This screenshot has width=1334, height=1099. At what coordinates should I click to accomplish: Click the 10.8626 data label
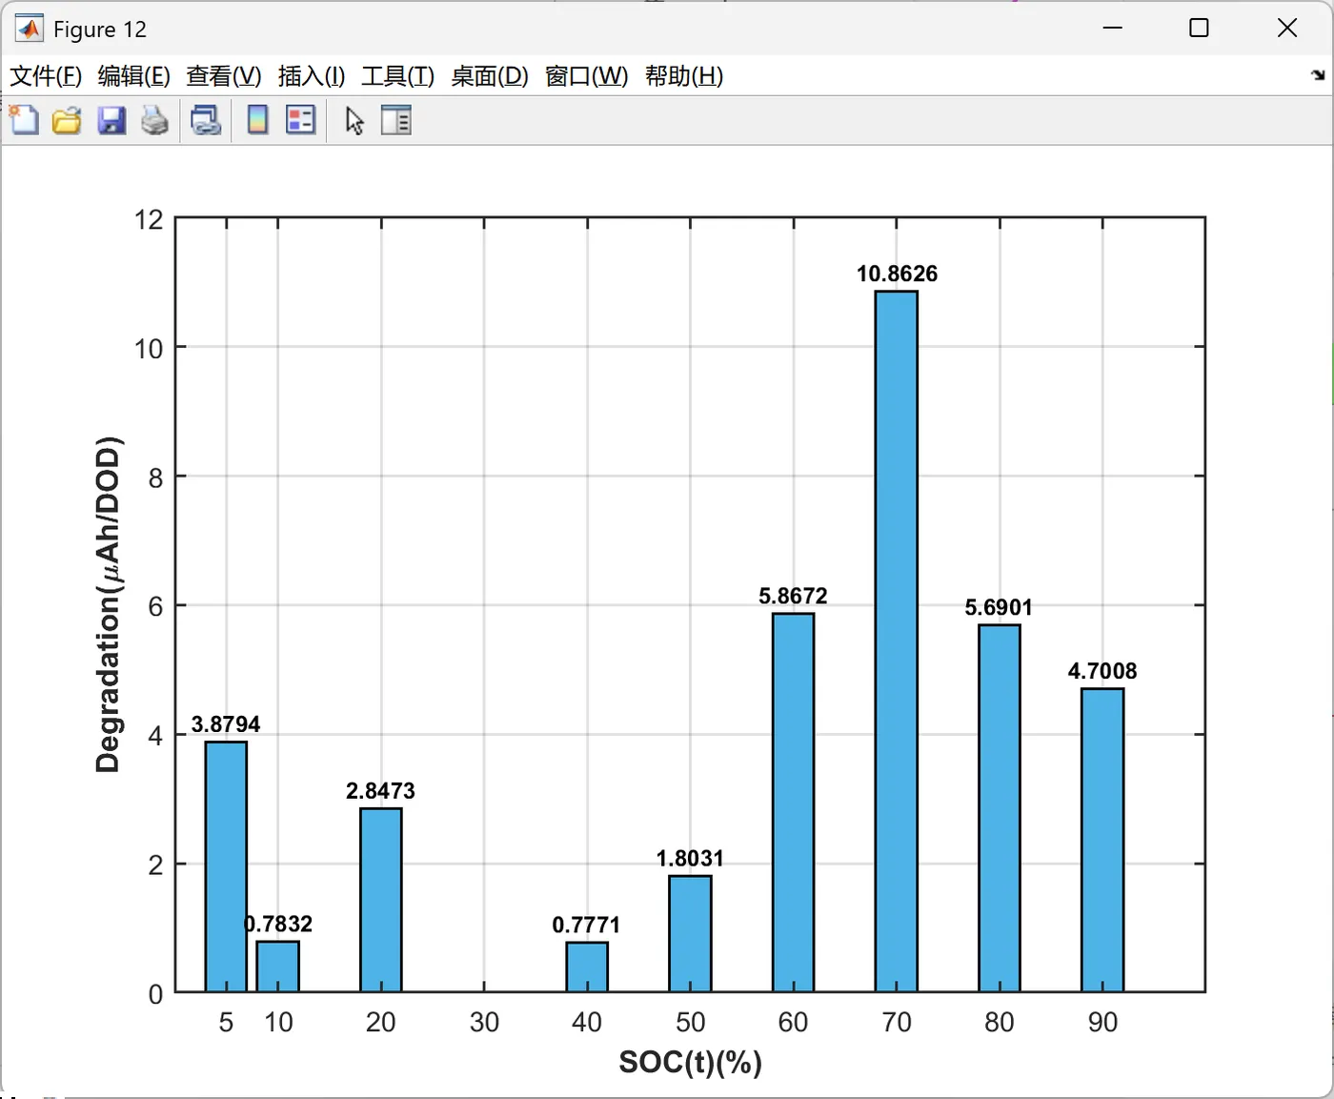pos(897,274)
